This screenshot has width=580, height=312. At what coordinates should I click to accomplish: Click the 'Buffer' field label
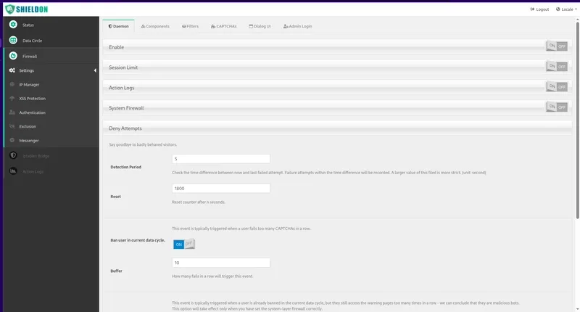coord(116,271)
